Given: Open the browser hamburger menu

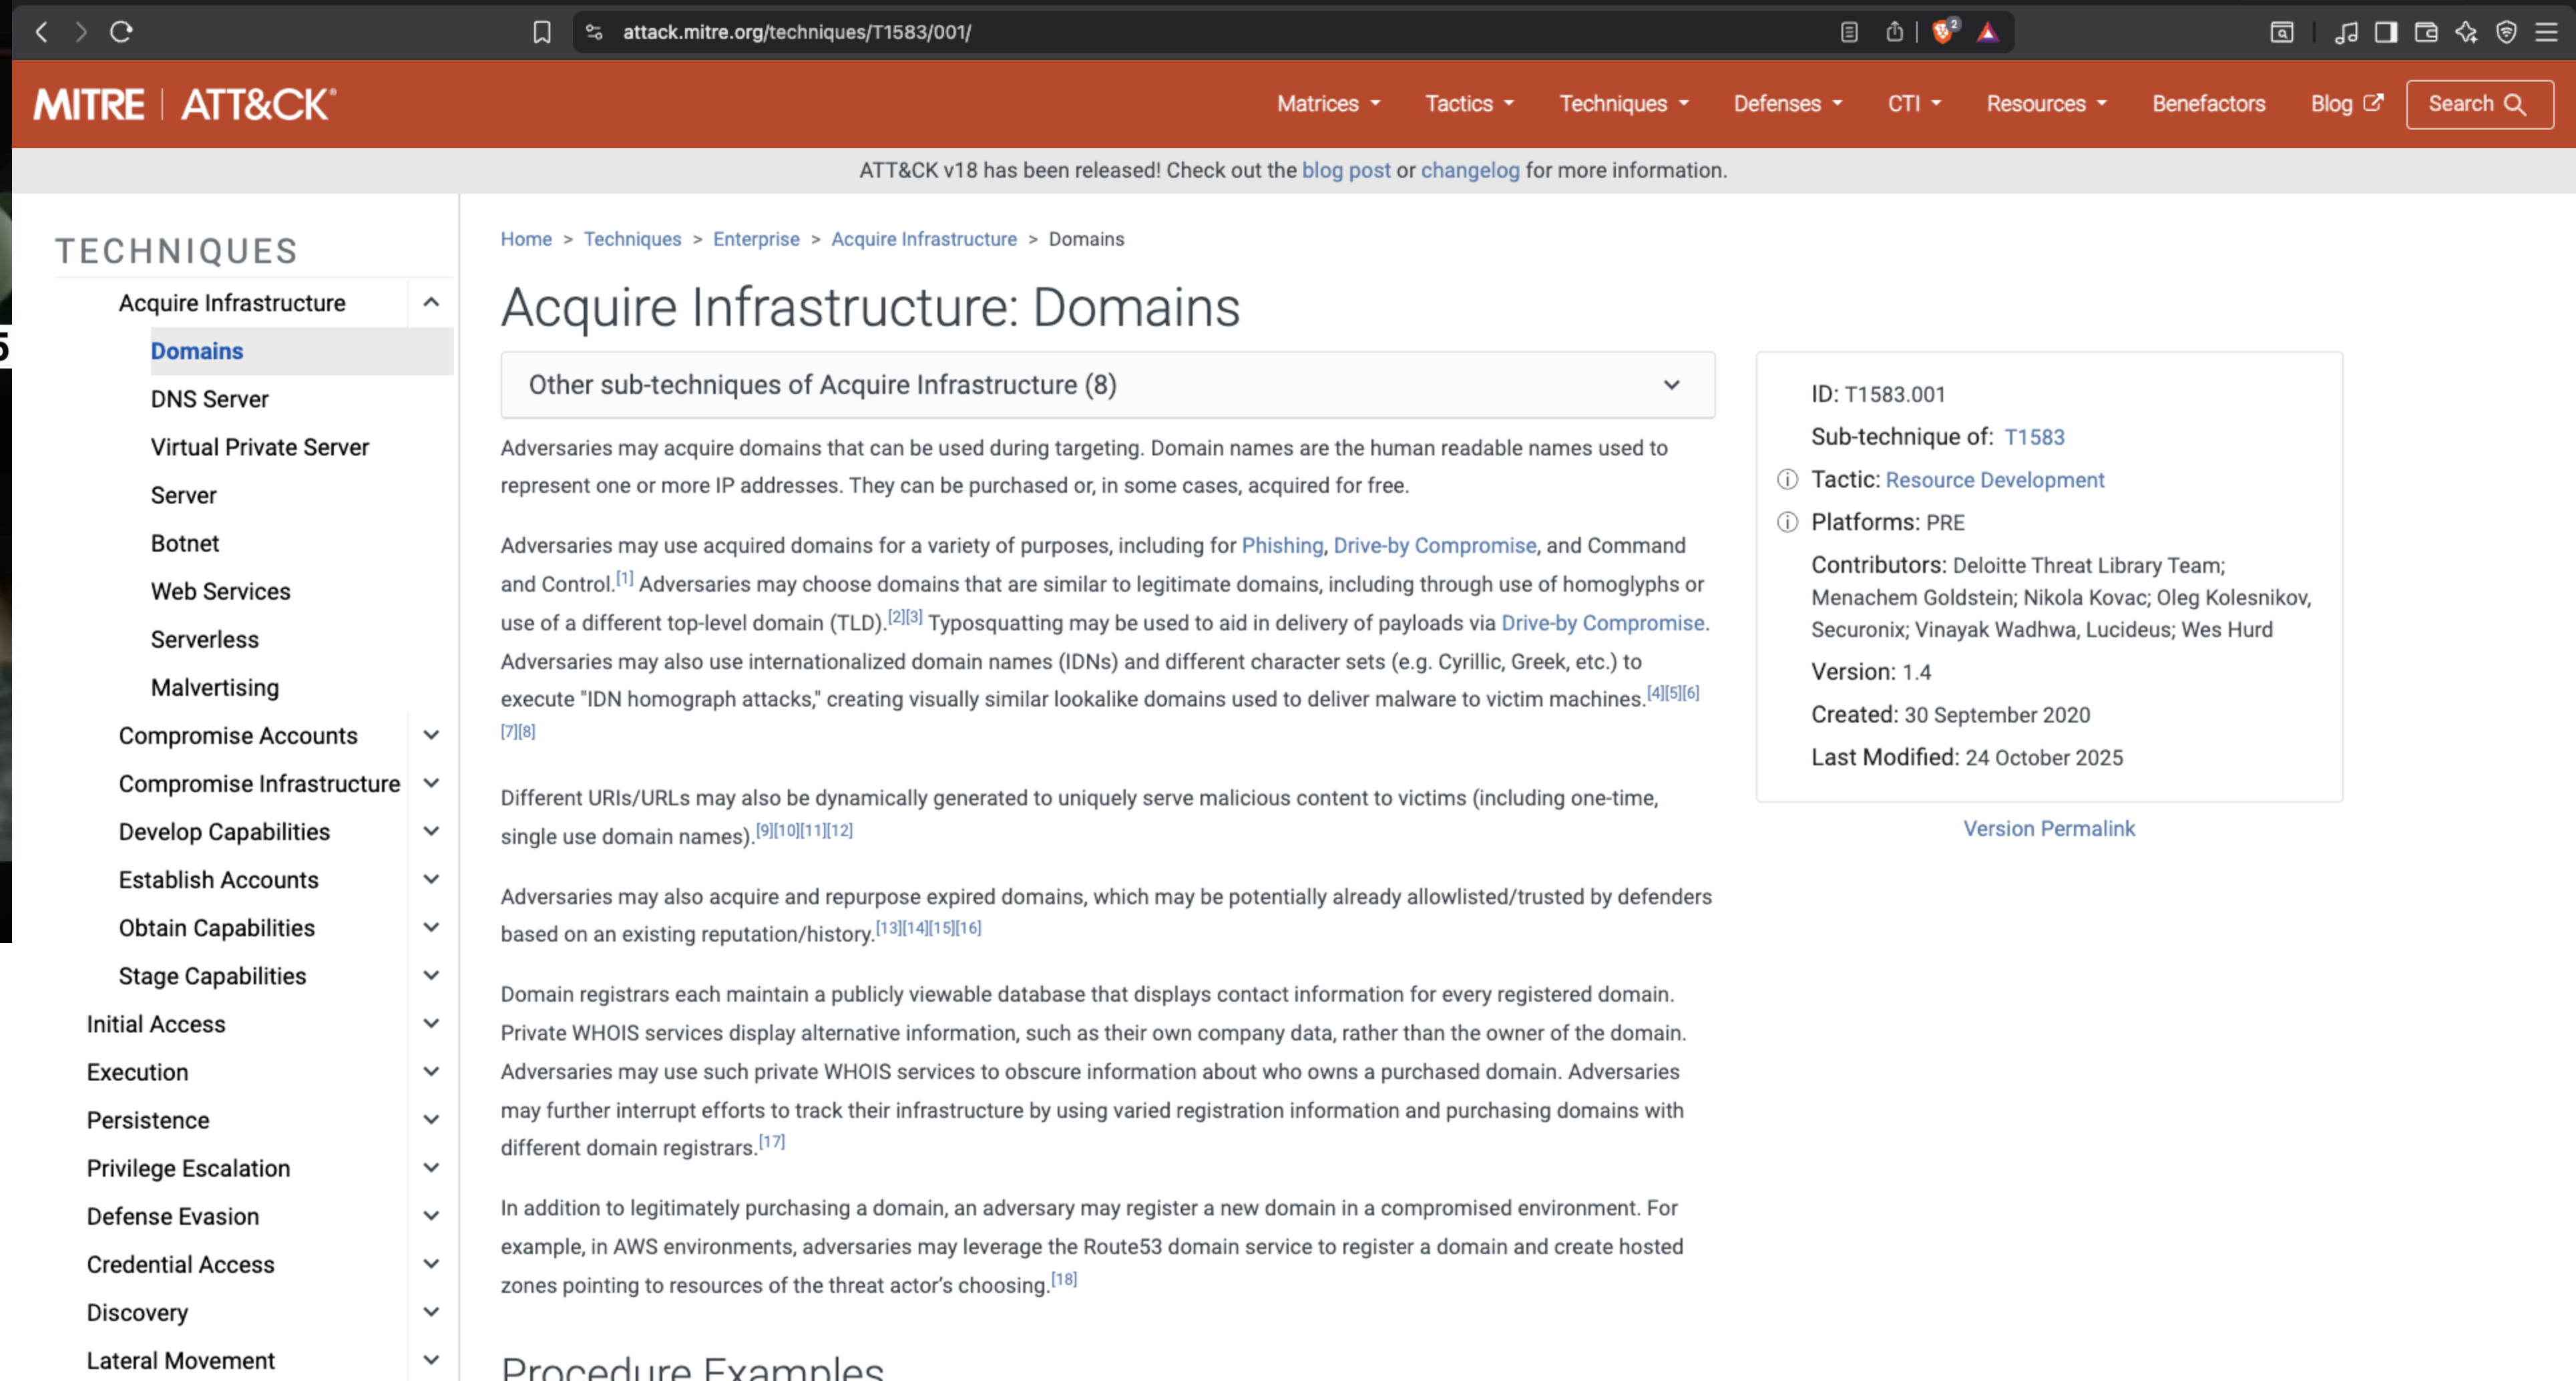Looking at the screenshot, I should pyautogui.click(x=2547, y=32).
